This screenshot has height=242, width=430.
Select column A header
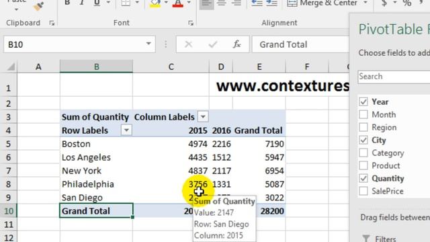(38, 67)
